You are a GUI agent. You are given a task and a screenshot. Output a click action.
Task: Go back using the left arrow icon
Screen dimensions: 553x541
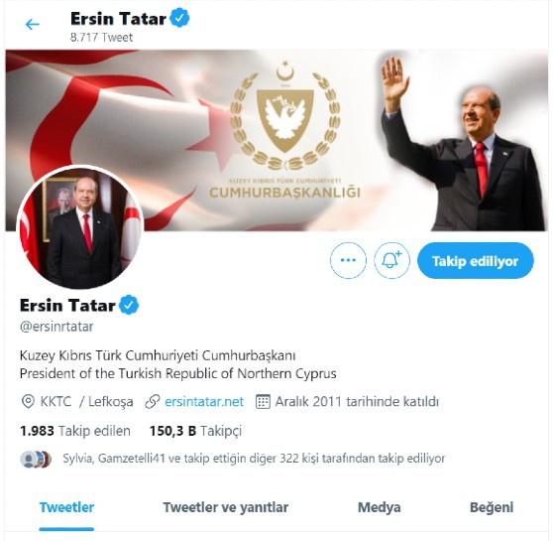tap(33, 25)
